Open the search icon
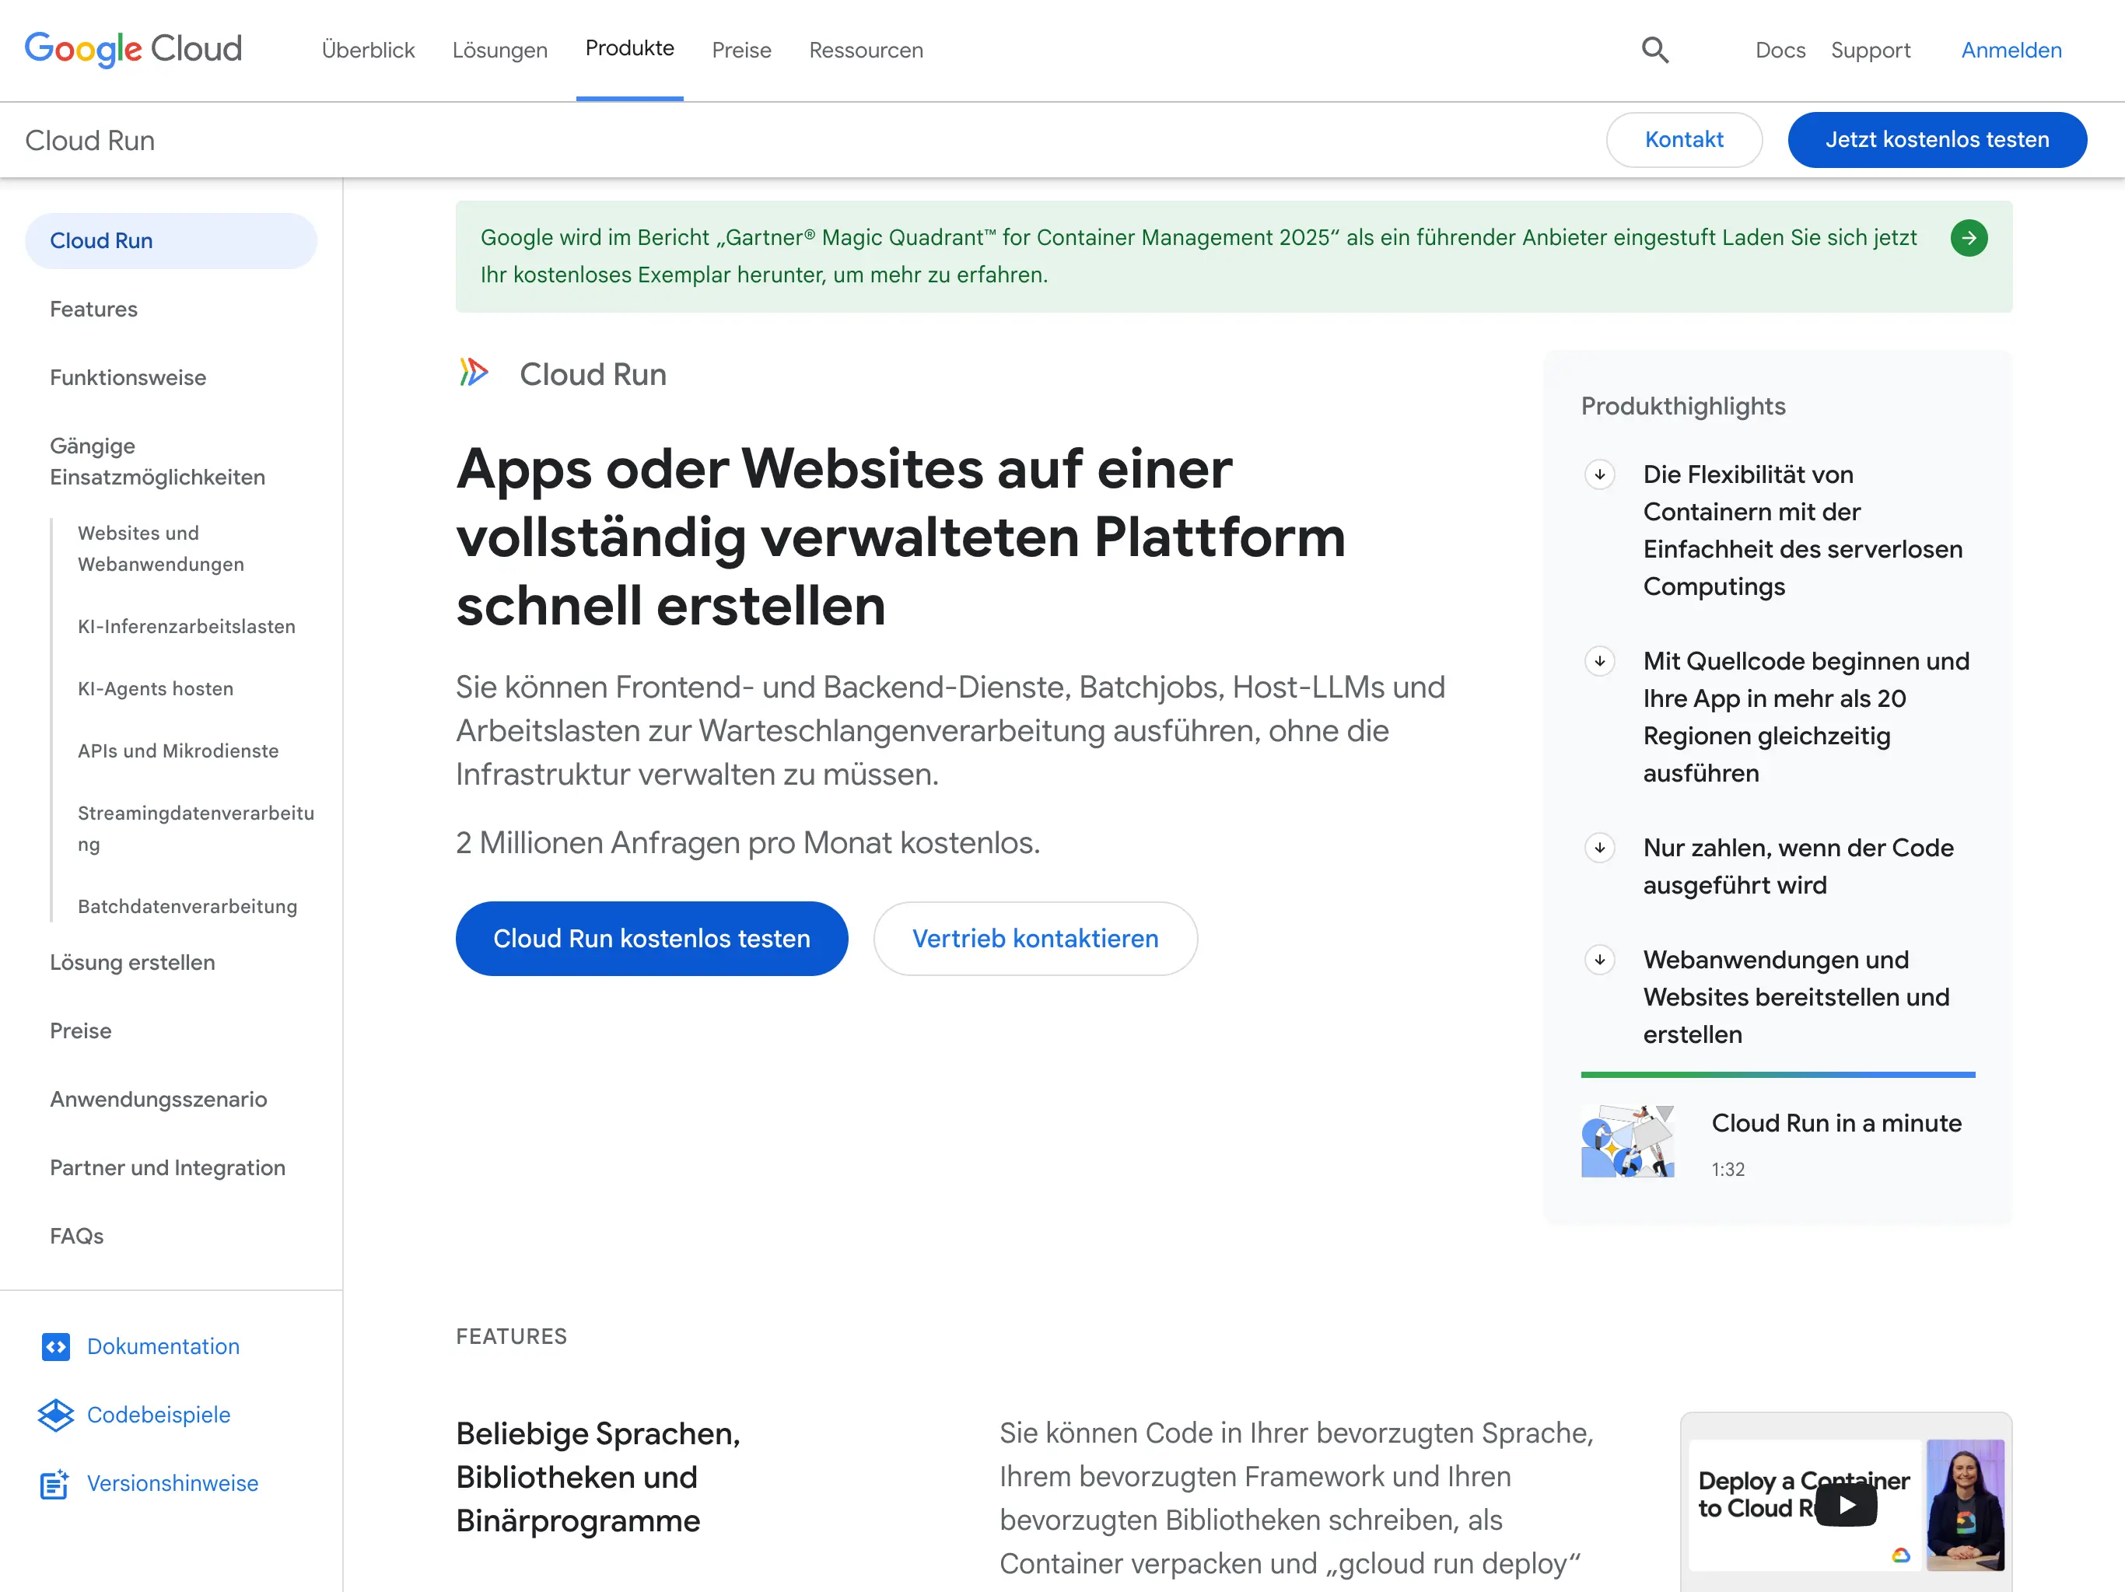 pyautogui.click(x=1655, y=49)
